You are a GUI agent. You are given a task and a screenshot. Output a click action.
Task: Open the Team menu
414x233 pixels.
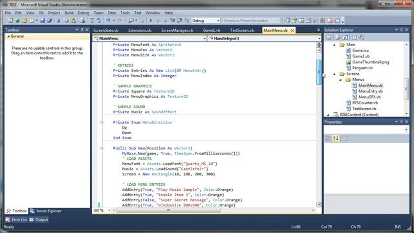pyautogui.click(x=98, y=13)
